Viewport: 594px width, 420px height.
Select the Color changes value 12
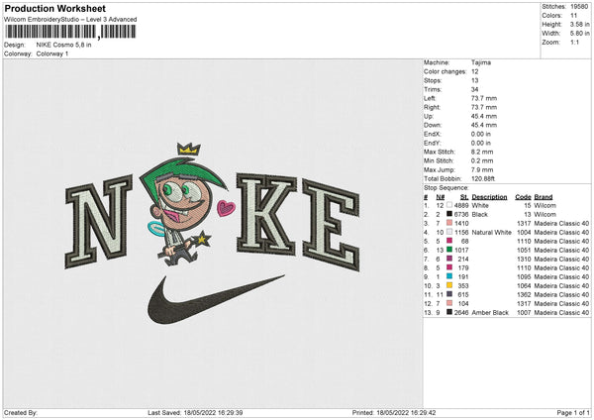(x=474, y=71)
